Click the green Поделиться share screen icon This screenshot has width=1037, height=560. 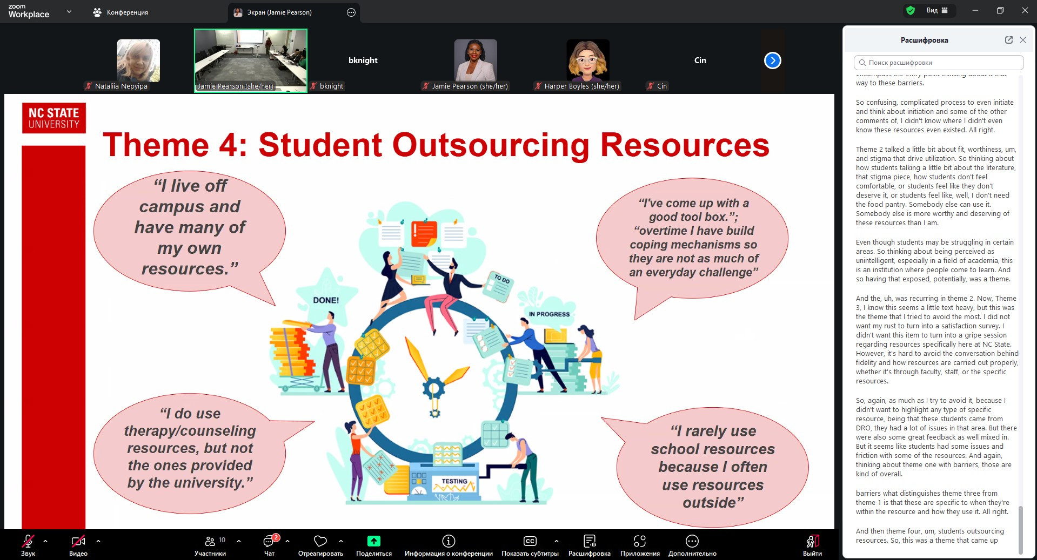[x=373, y=542]
